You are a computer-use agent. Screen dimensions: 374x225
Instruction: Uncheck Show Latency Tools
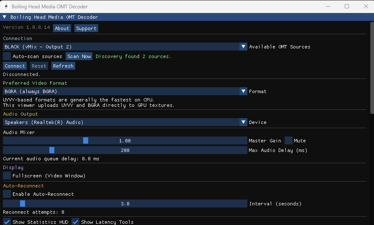(76, 222)
